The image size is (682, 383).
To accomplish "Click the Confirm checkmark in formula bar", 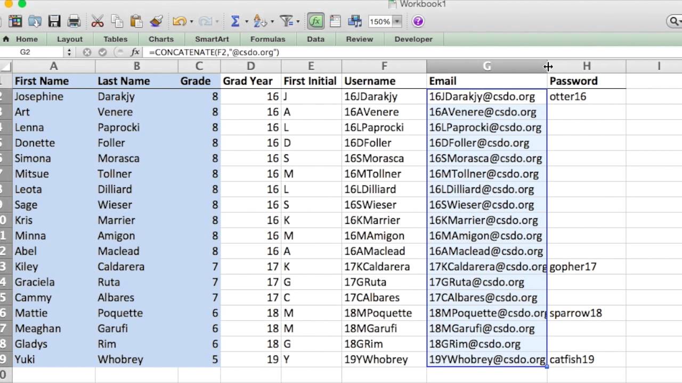I will point(103,52).
